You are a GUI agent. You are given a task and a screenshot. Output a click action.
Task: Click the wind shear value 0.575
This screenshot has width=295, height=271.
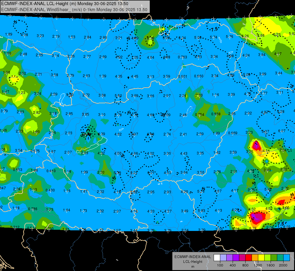tap(35, 151)
